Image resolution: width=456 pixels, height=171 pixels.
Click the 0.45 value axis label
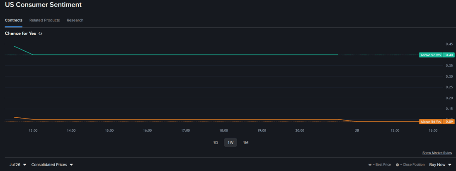[449, 44]
